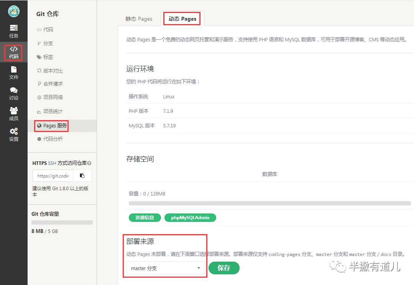Image resolution: width=414 pixels, height=285 pixels.
Task: Switch to SSH access mode link
Action: coord(52,163)
